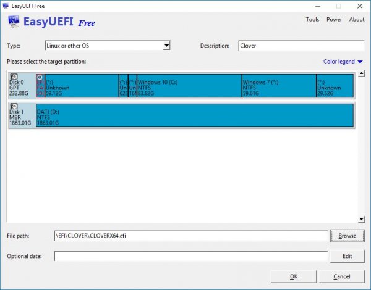Image resolution: width=371 pixels, height=290 pixels.
Task: Open the Type dropdown list
Action: pos(166,46)
